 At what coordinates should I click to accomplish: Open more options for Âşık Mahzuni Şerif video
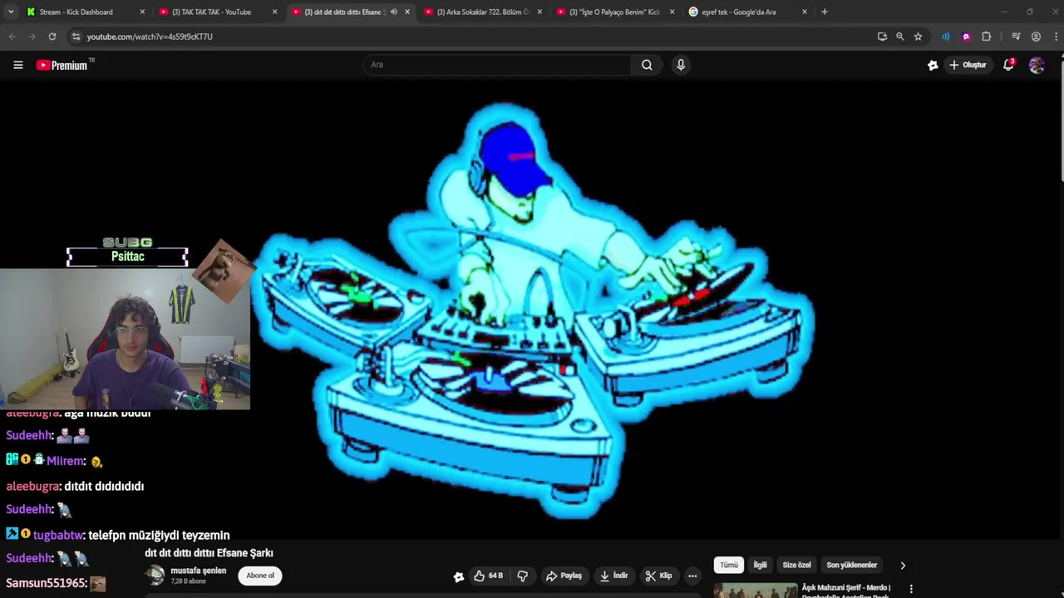pos(911,589)
